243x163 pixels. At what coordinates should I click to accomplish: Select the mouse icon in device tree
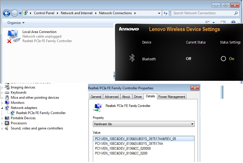pyautogui.click(x=7, y=98)
